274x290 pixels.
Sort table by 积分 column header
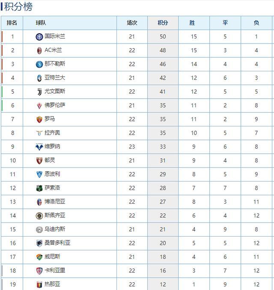163,23
